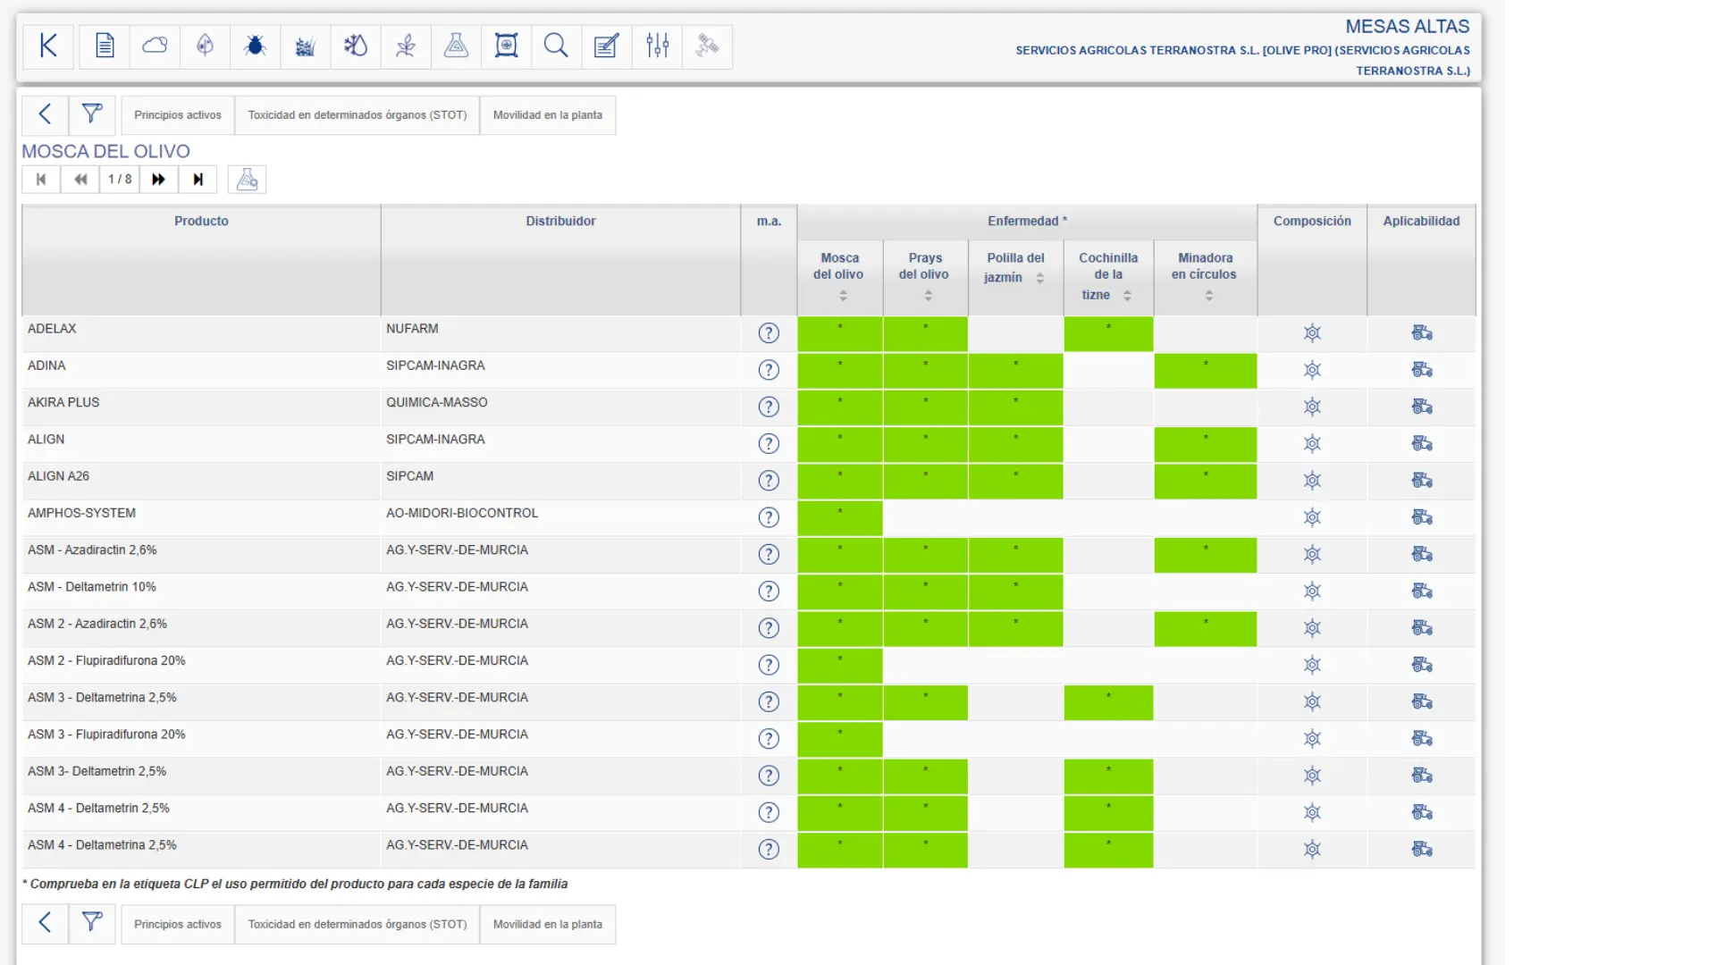Open bottom Toxicidad (STOT) tab
1716x965 pixels.
coord(357,924)
